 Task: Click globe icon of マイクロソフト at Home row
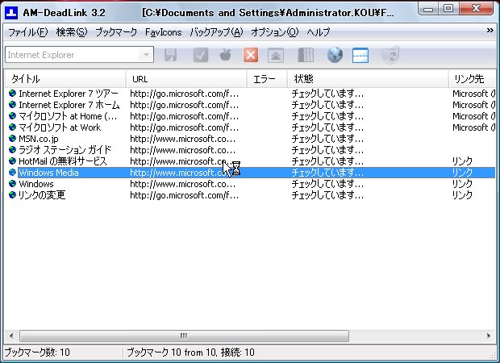[12, 116]
